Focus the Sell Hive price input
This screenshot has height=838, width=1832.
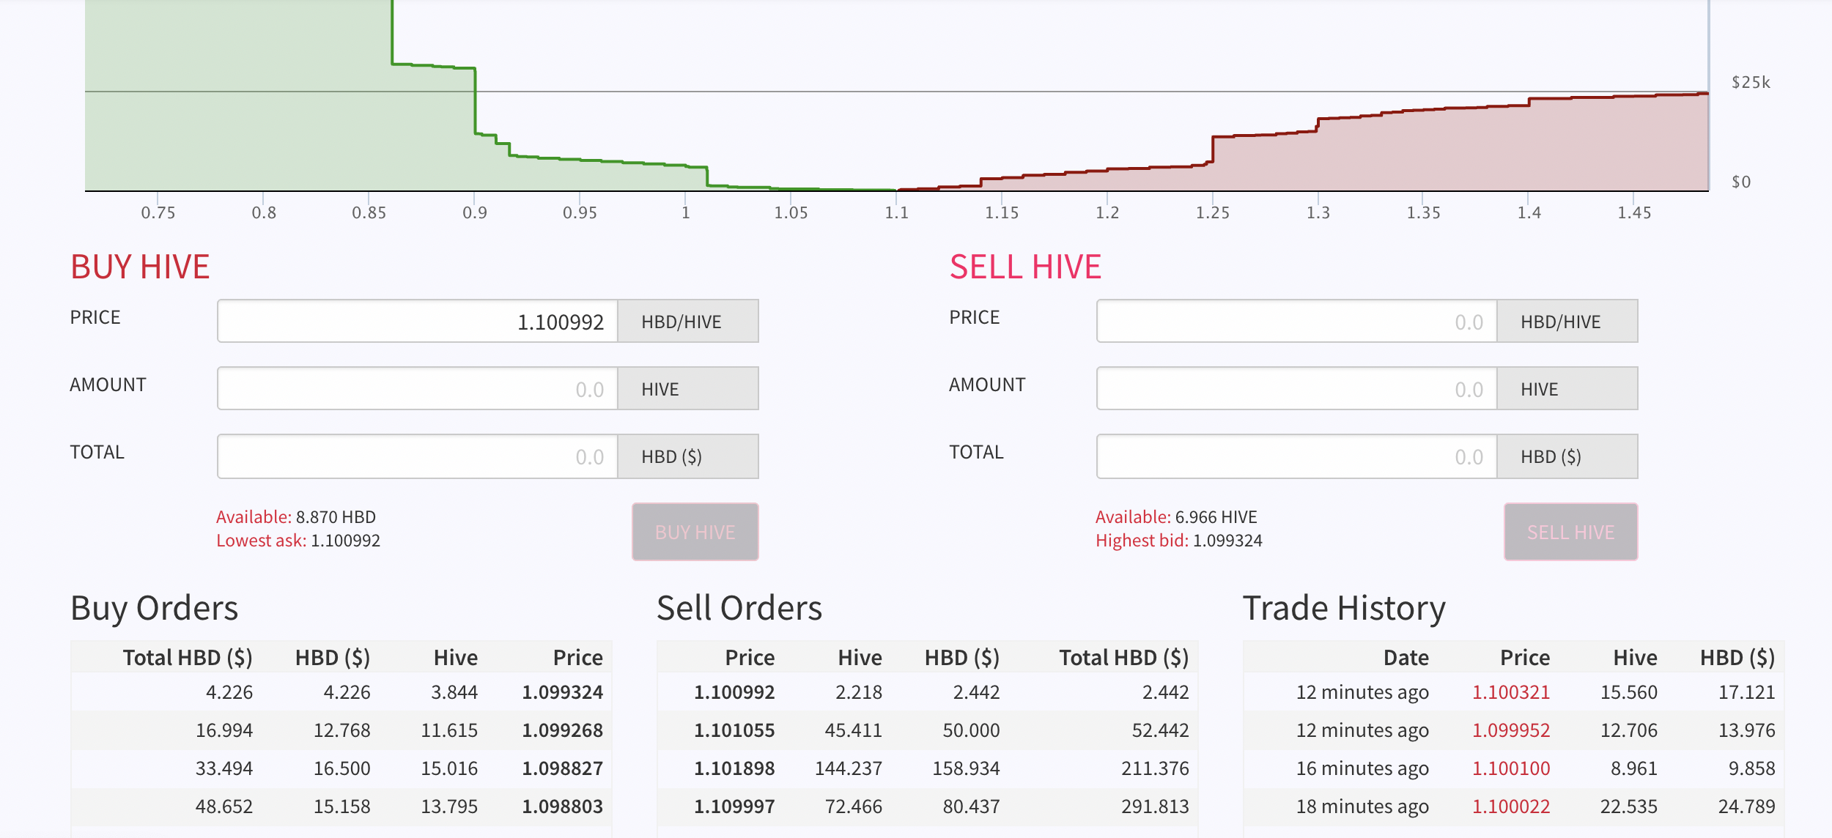[x=1296, y=321]
